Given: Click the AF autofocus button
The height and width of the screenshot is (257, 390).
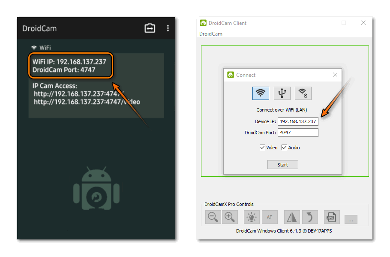Looking at the screenshot, I should click(270, 217).
